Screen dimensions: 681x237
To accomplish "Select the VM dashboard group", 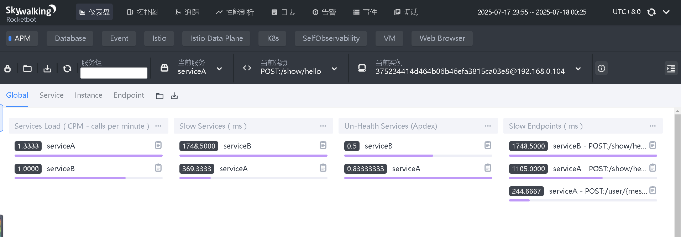I will 389,38.
